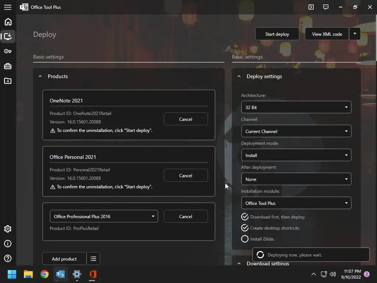Click the OneNote 2021 product title
377x283 pixels.
(66, 101)
